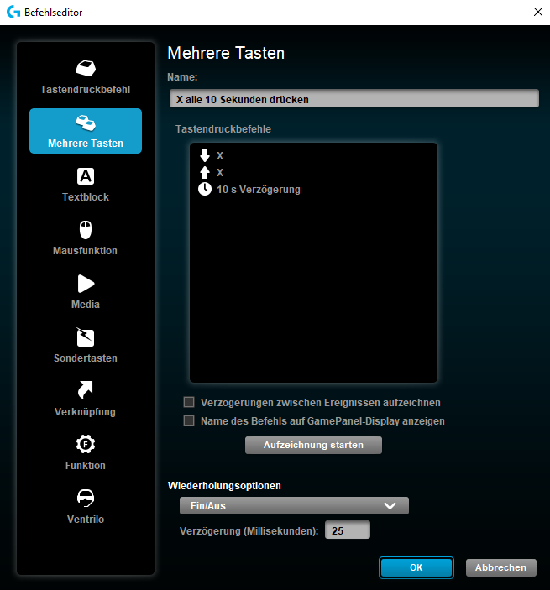This screenshot has height=590, width=550.
Task: Click the Verzögerung Millisekunden field showing 25
Action: (348, 530)
